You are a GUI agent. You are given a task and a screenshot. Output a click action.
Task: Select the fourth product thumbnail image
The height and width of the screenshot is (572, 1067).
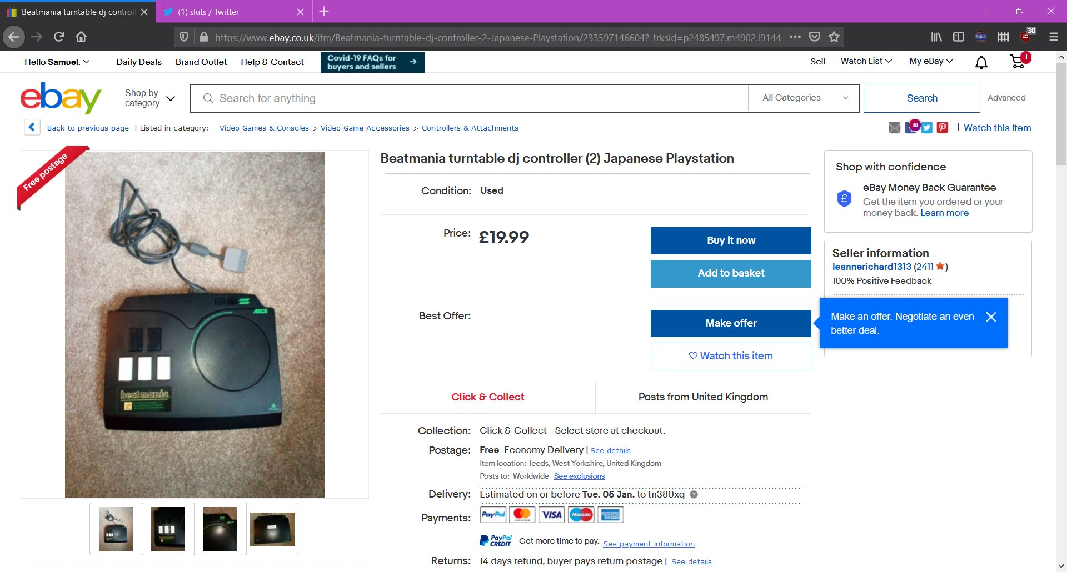click(x=272, y=529)
